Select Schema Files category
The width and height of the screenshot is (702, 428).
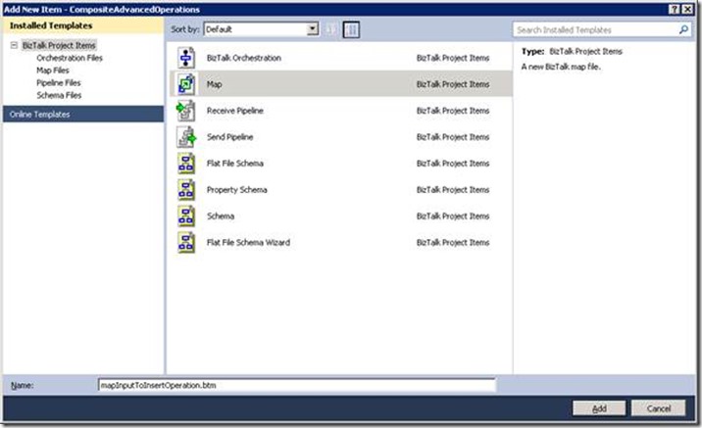click(59, 95)
